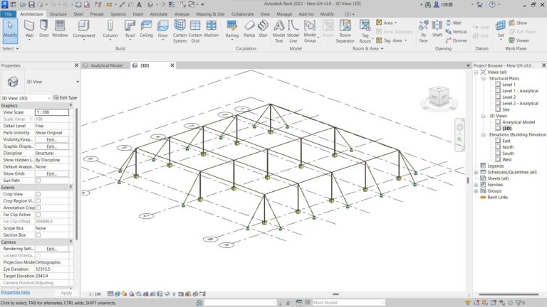
Task: Select the Column tool
Action: click(110, 28)
